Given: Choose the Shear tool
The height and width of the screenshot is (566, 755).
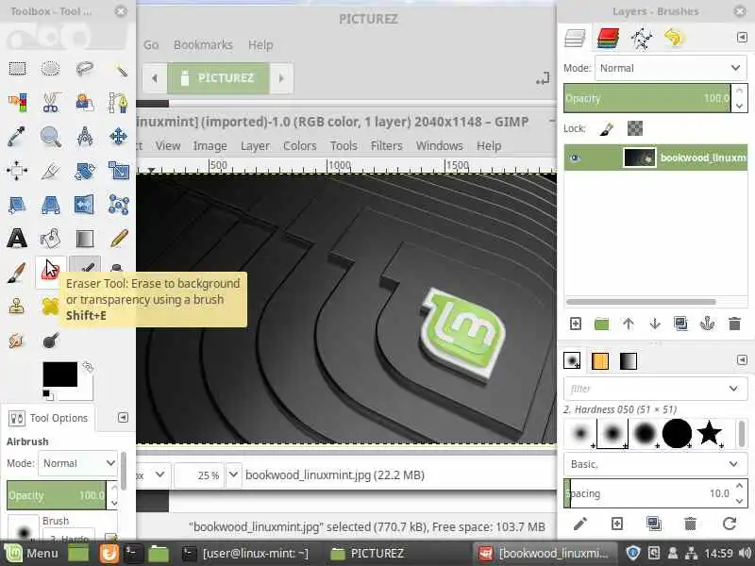Looking at the screenshot, I should [17, 205].
